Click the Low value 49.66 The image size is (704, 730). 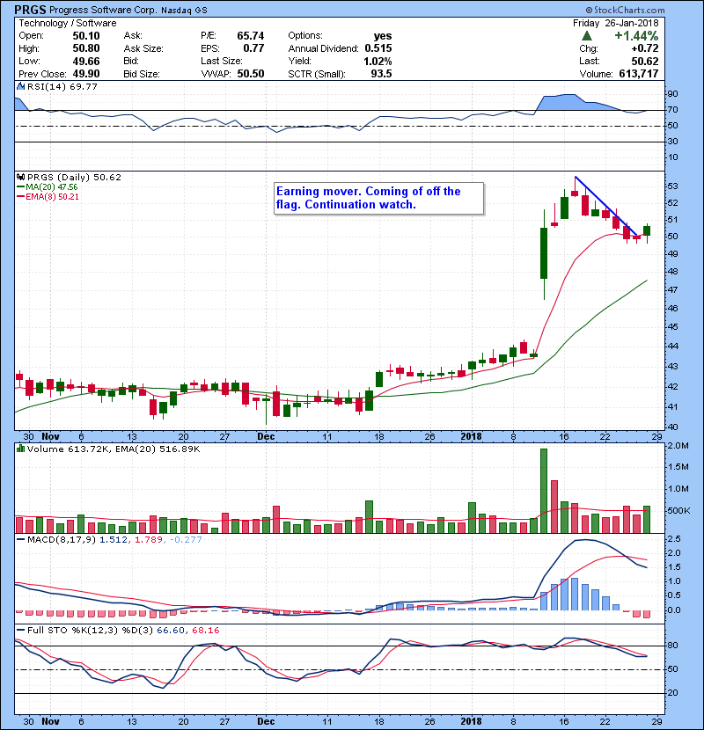click(x=86, y=61)
